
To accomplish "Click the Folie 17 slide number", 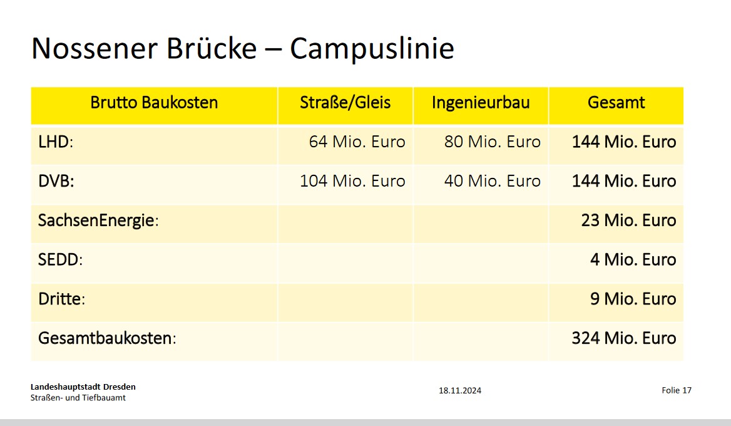I will point(677,390).
